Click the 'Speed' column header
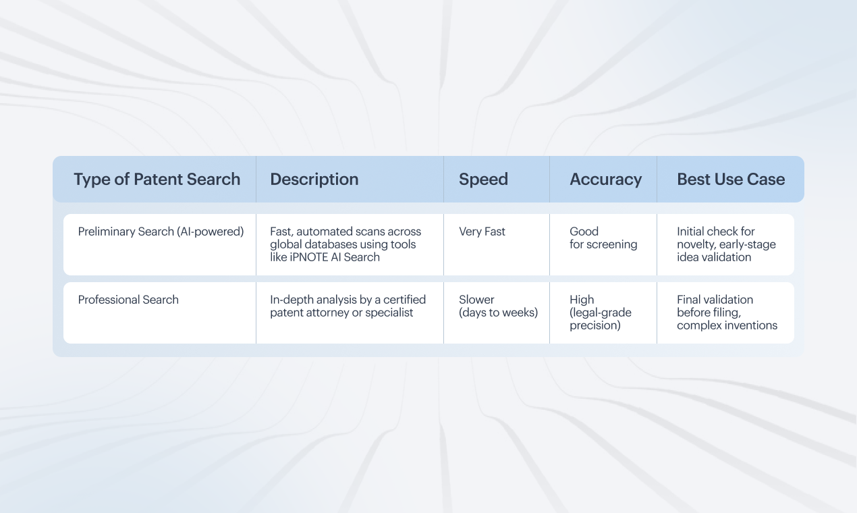The height and width of the screenshot is (513, 857). coord(483,179)
